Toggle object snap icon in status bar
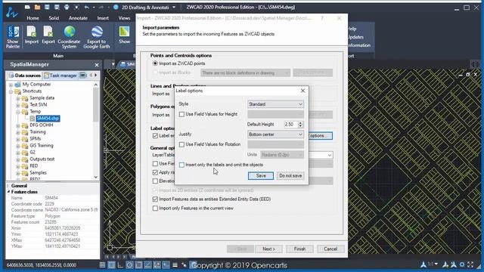 tap(138, 264)
